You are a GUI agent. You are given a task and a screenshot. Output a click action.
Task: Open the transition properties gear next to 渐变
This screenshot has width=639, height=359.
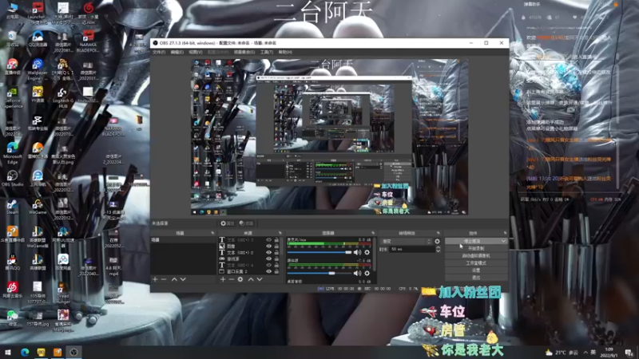coord(437,242)
